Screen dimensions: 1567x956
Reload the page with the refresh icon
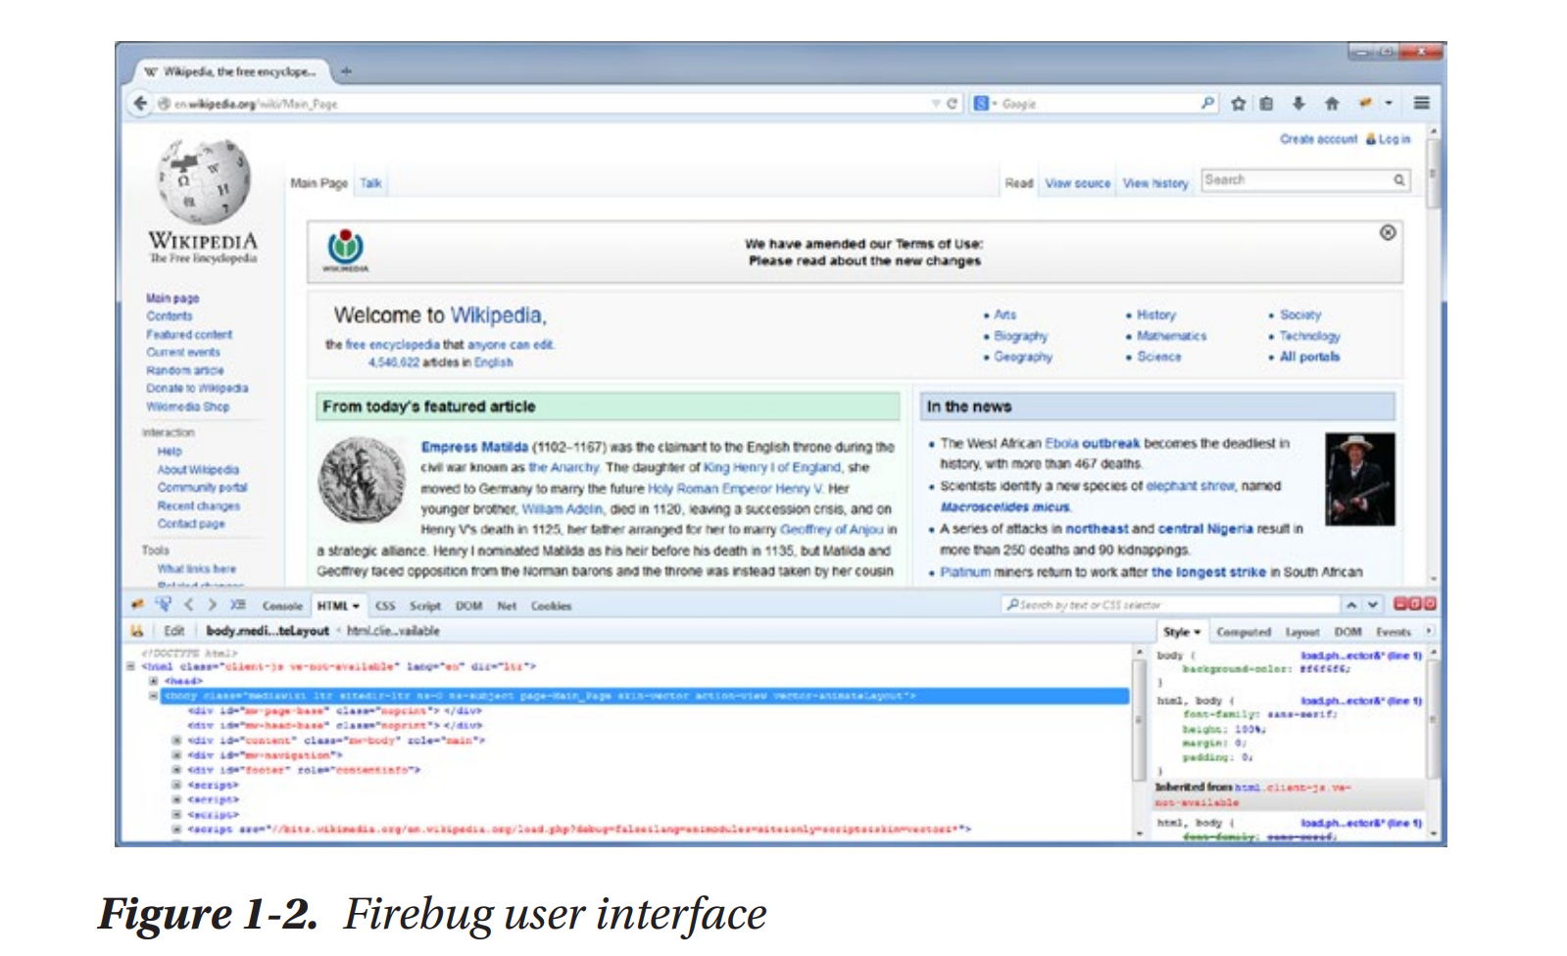pos(951,103)
